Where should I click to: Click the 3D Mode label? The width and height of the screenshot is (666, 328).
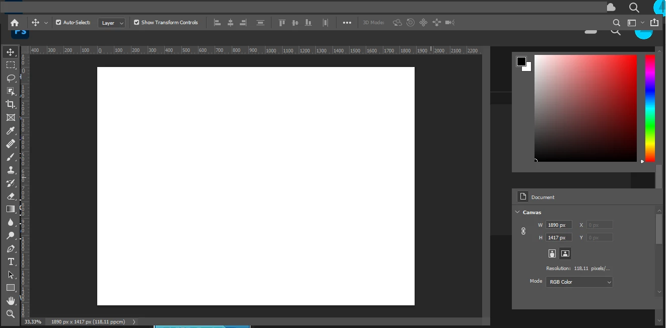(374, 23)
